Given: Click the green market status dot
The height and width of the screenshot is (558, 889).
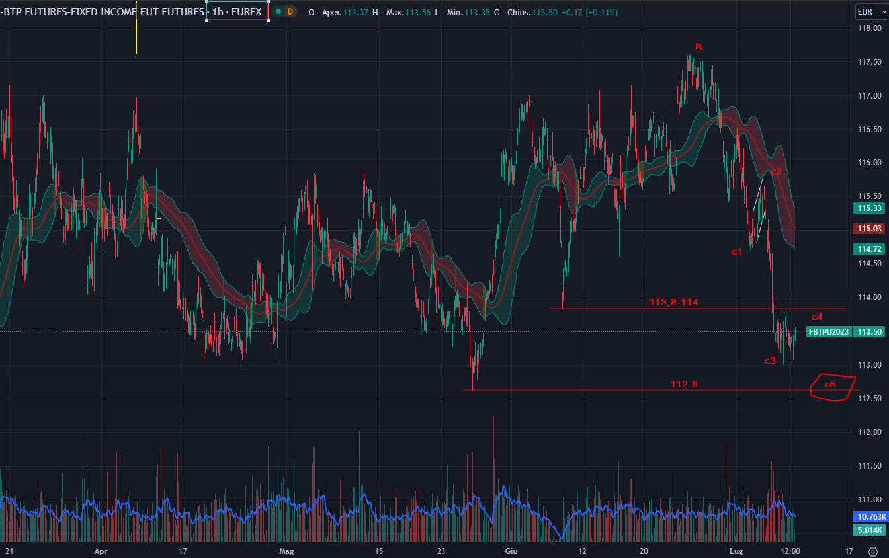Looking at the screenshot, I should point(278,11).
